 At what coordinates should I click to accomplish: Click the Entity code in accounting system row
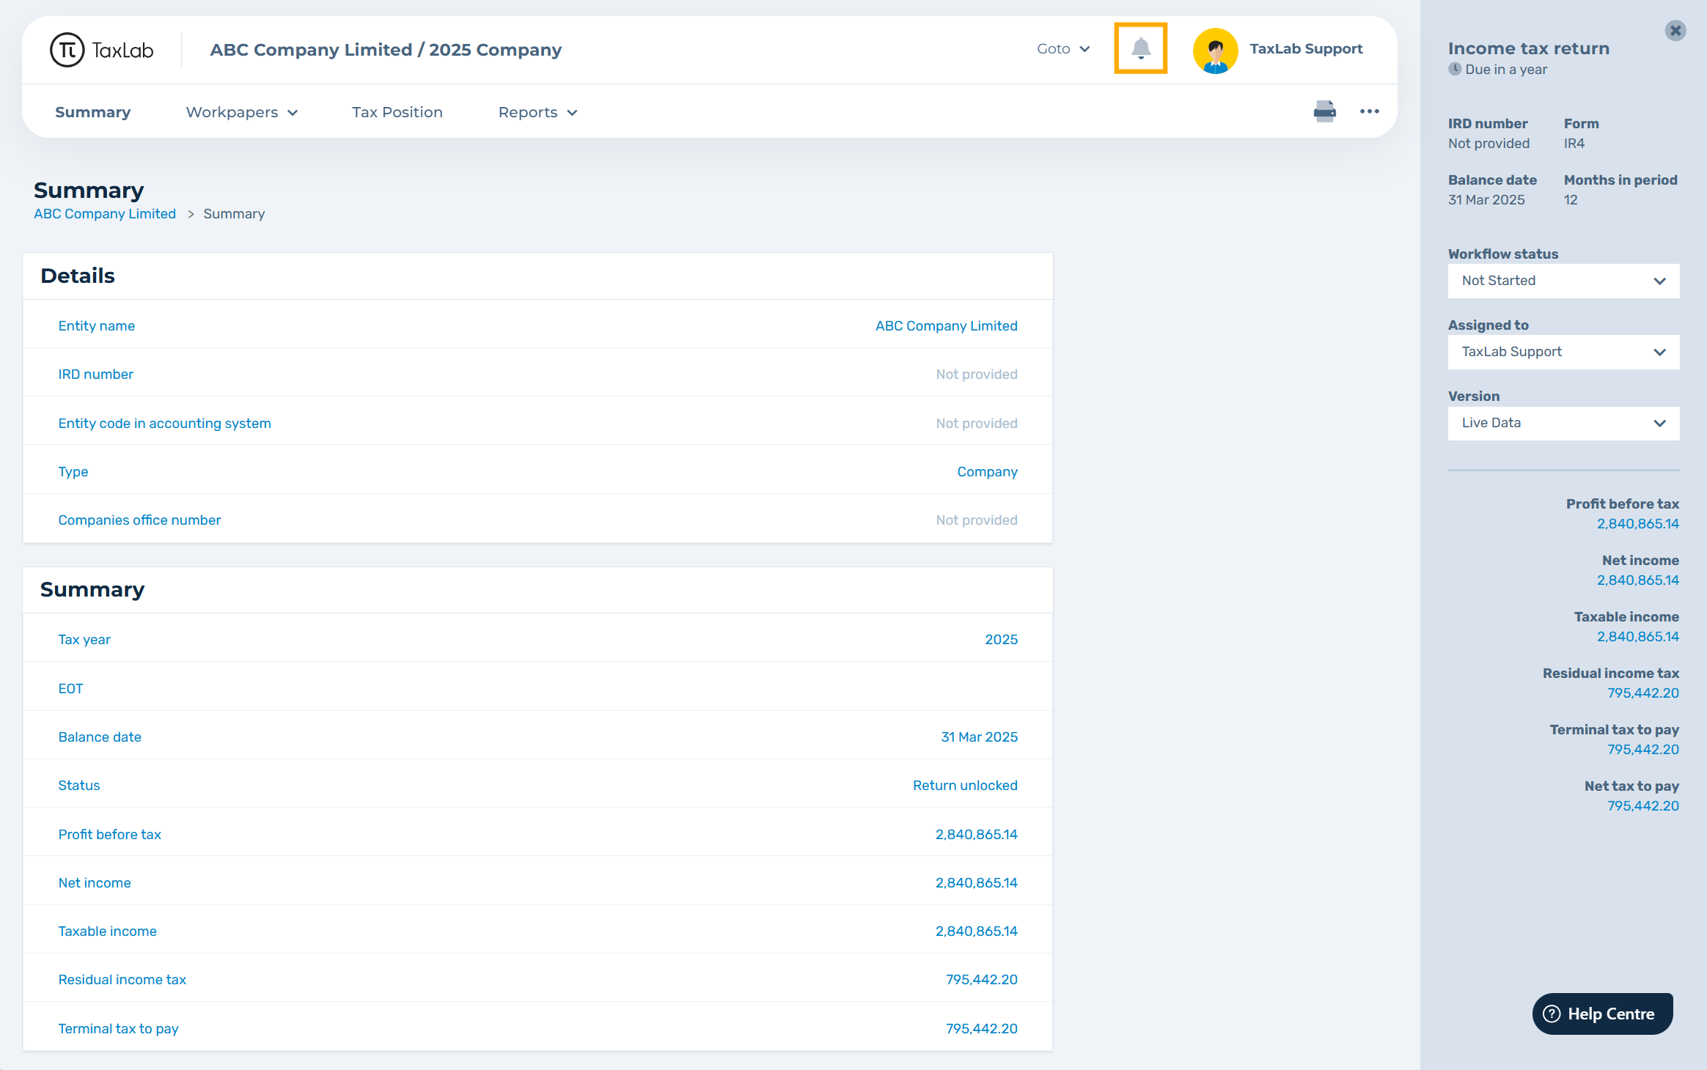pos(164,424)
